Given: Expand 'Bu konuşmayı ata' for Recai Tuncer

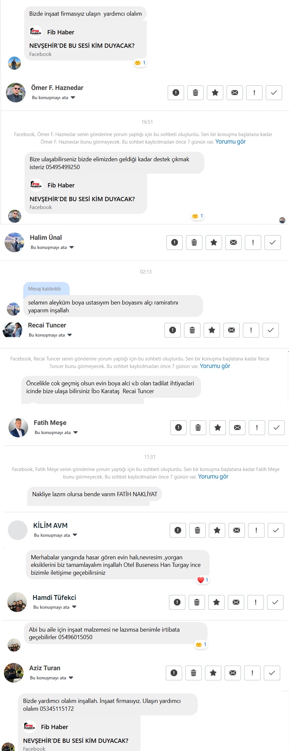Looking at the screenshot, I should [50, 335].
